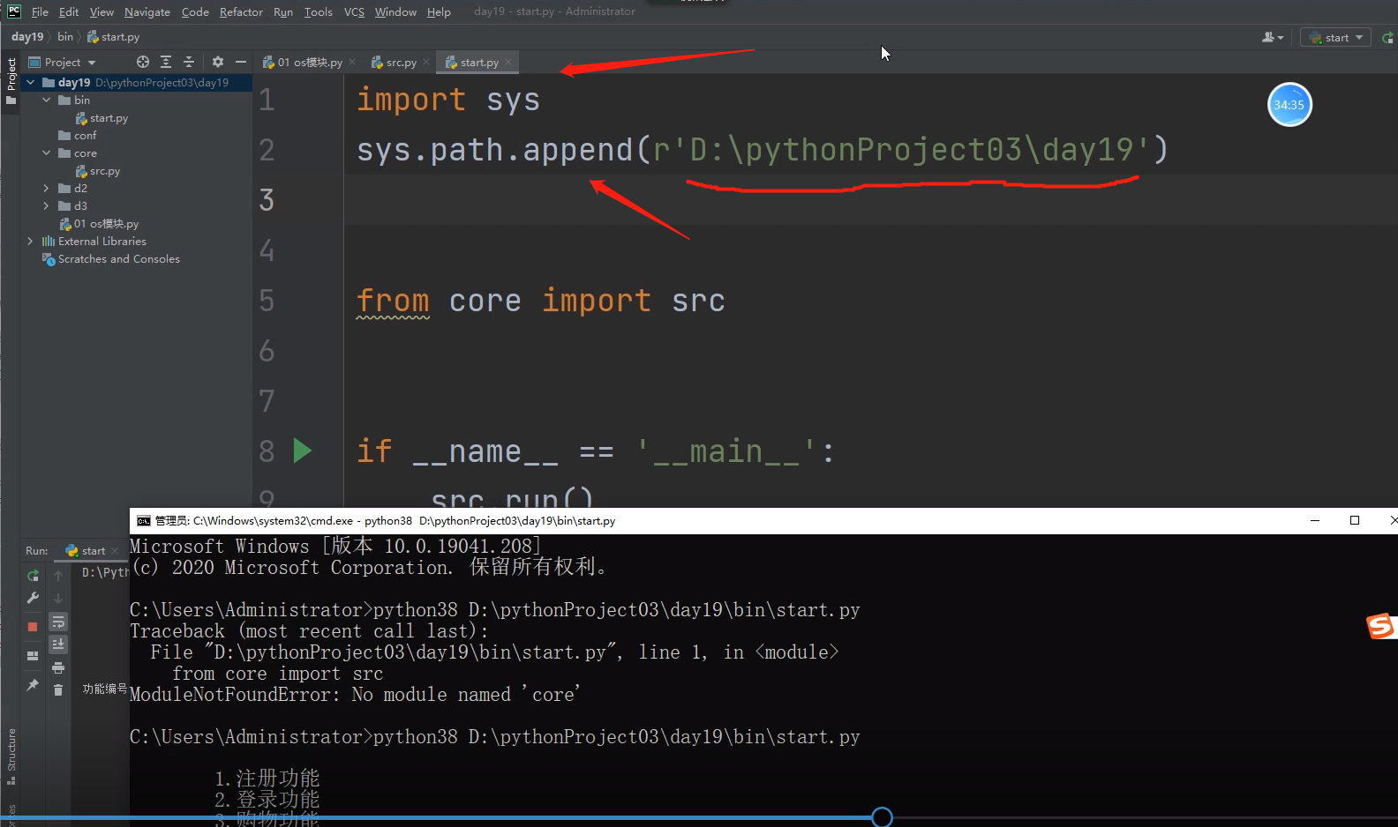The height and width of the screenshot is (827, 1398).
Task: Click Expand All in Project panel
Action: tap(166, 62)
